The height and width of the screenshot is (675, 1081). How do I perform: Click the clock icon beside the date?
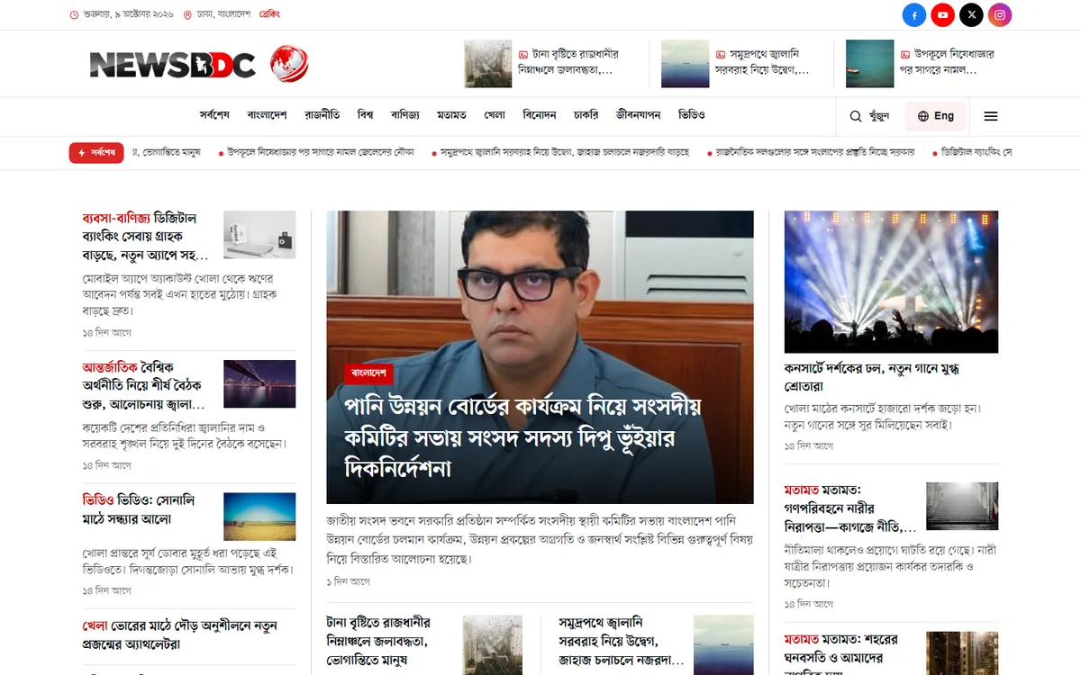tap(74, 15)
